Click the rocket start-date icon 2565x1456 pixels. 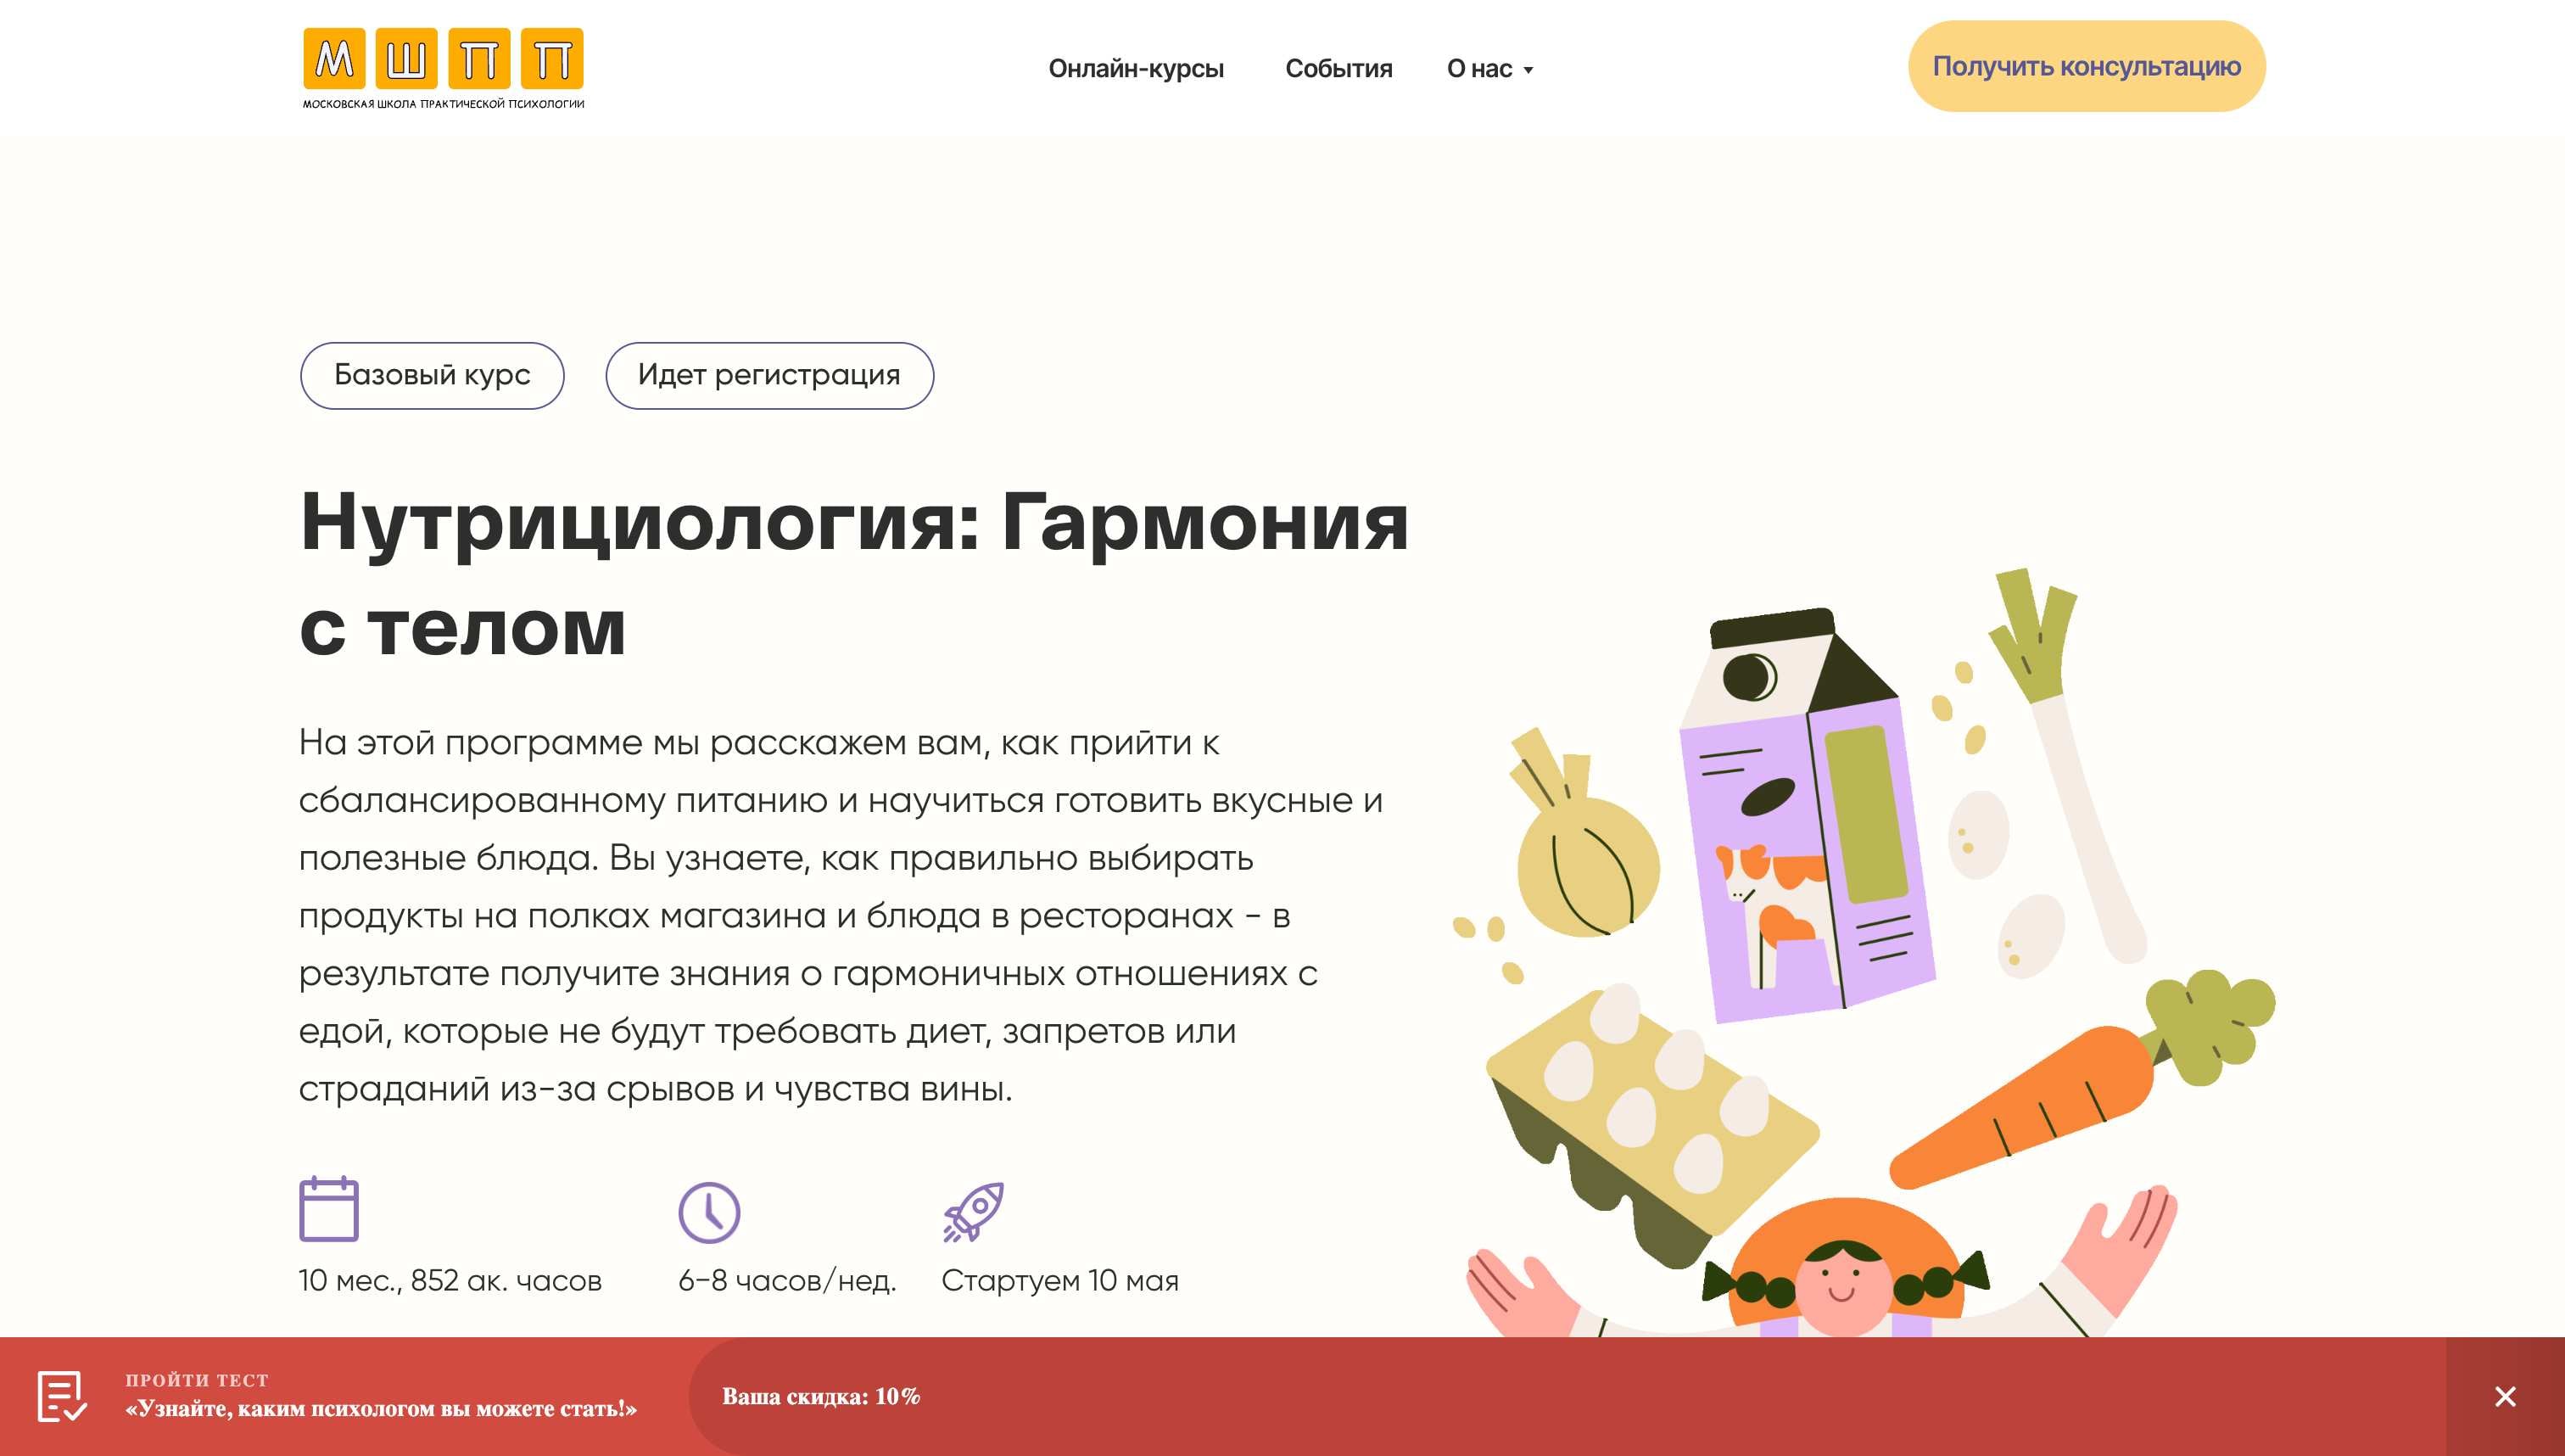click(973, 1212)
